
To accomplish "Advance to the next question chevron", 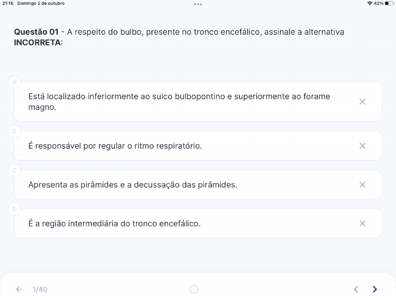I will tap(375, 289).
